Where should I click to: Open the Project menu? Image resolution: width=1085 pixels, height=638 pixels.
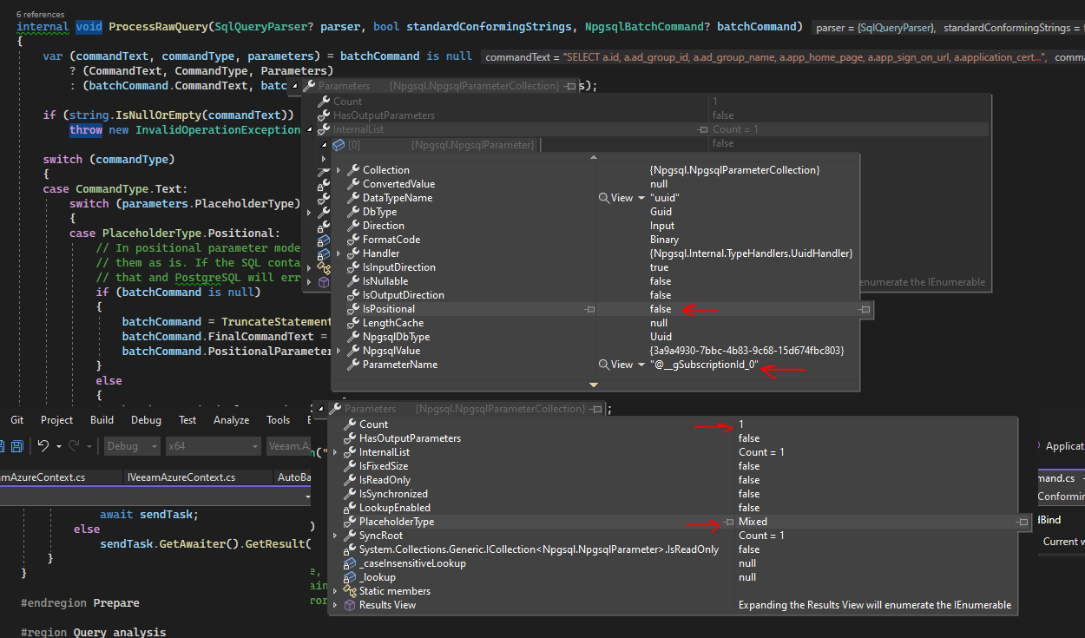(x=57, y=419)
